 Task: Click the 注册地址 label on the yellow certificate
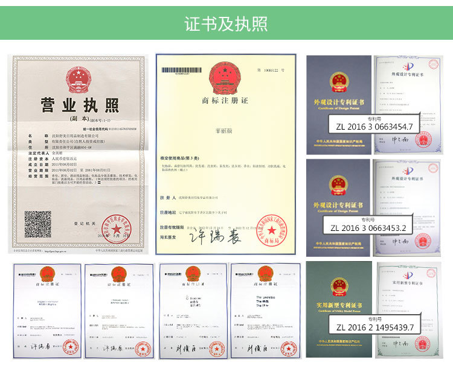(x=168, y=213)
